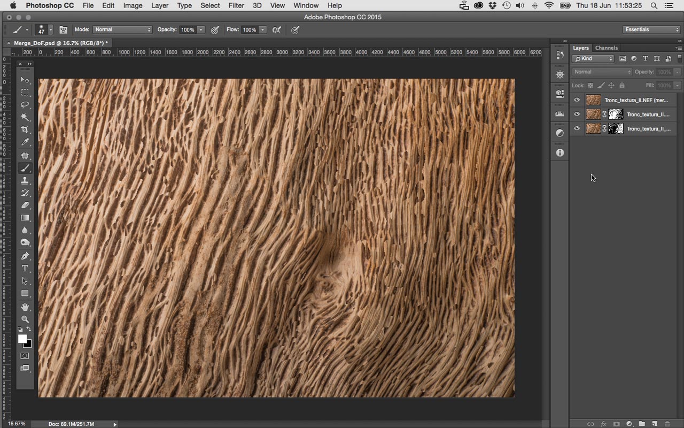Toggle the layer filter on/off switch

click(x=679, y=58)
